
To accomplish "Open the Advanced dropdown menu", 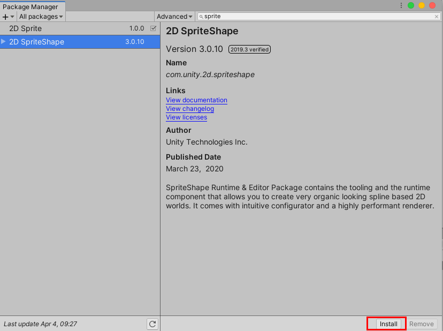I will 174,17.
